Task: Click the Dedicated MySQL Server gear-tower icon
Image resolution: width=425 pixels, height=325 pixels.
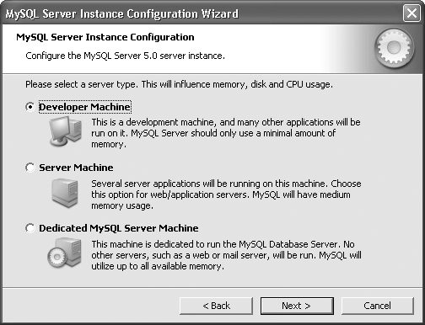Action: (x=64, y=253)
